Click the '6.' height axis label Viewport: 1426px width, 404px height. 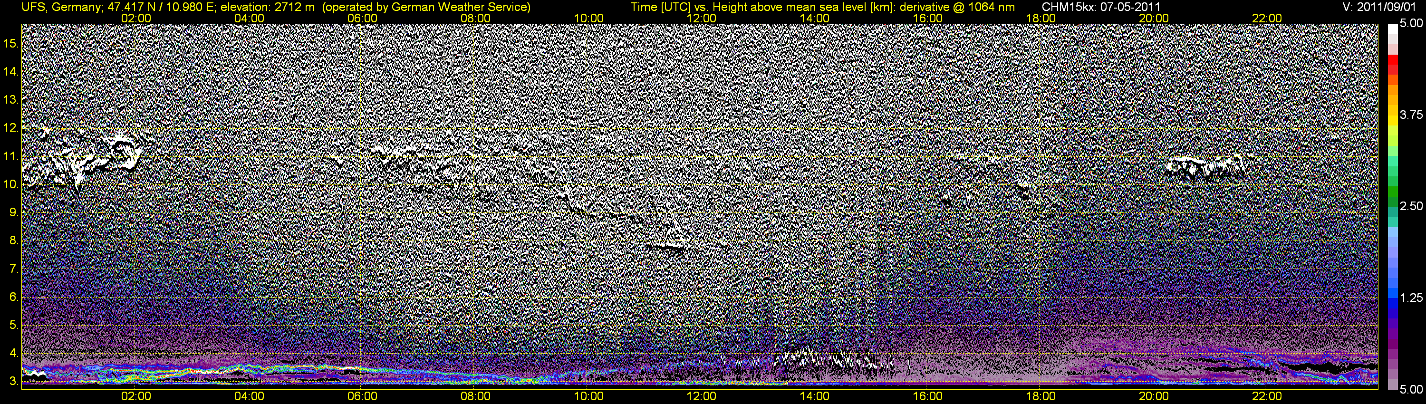pos(14,297)
